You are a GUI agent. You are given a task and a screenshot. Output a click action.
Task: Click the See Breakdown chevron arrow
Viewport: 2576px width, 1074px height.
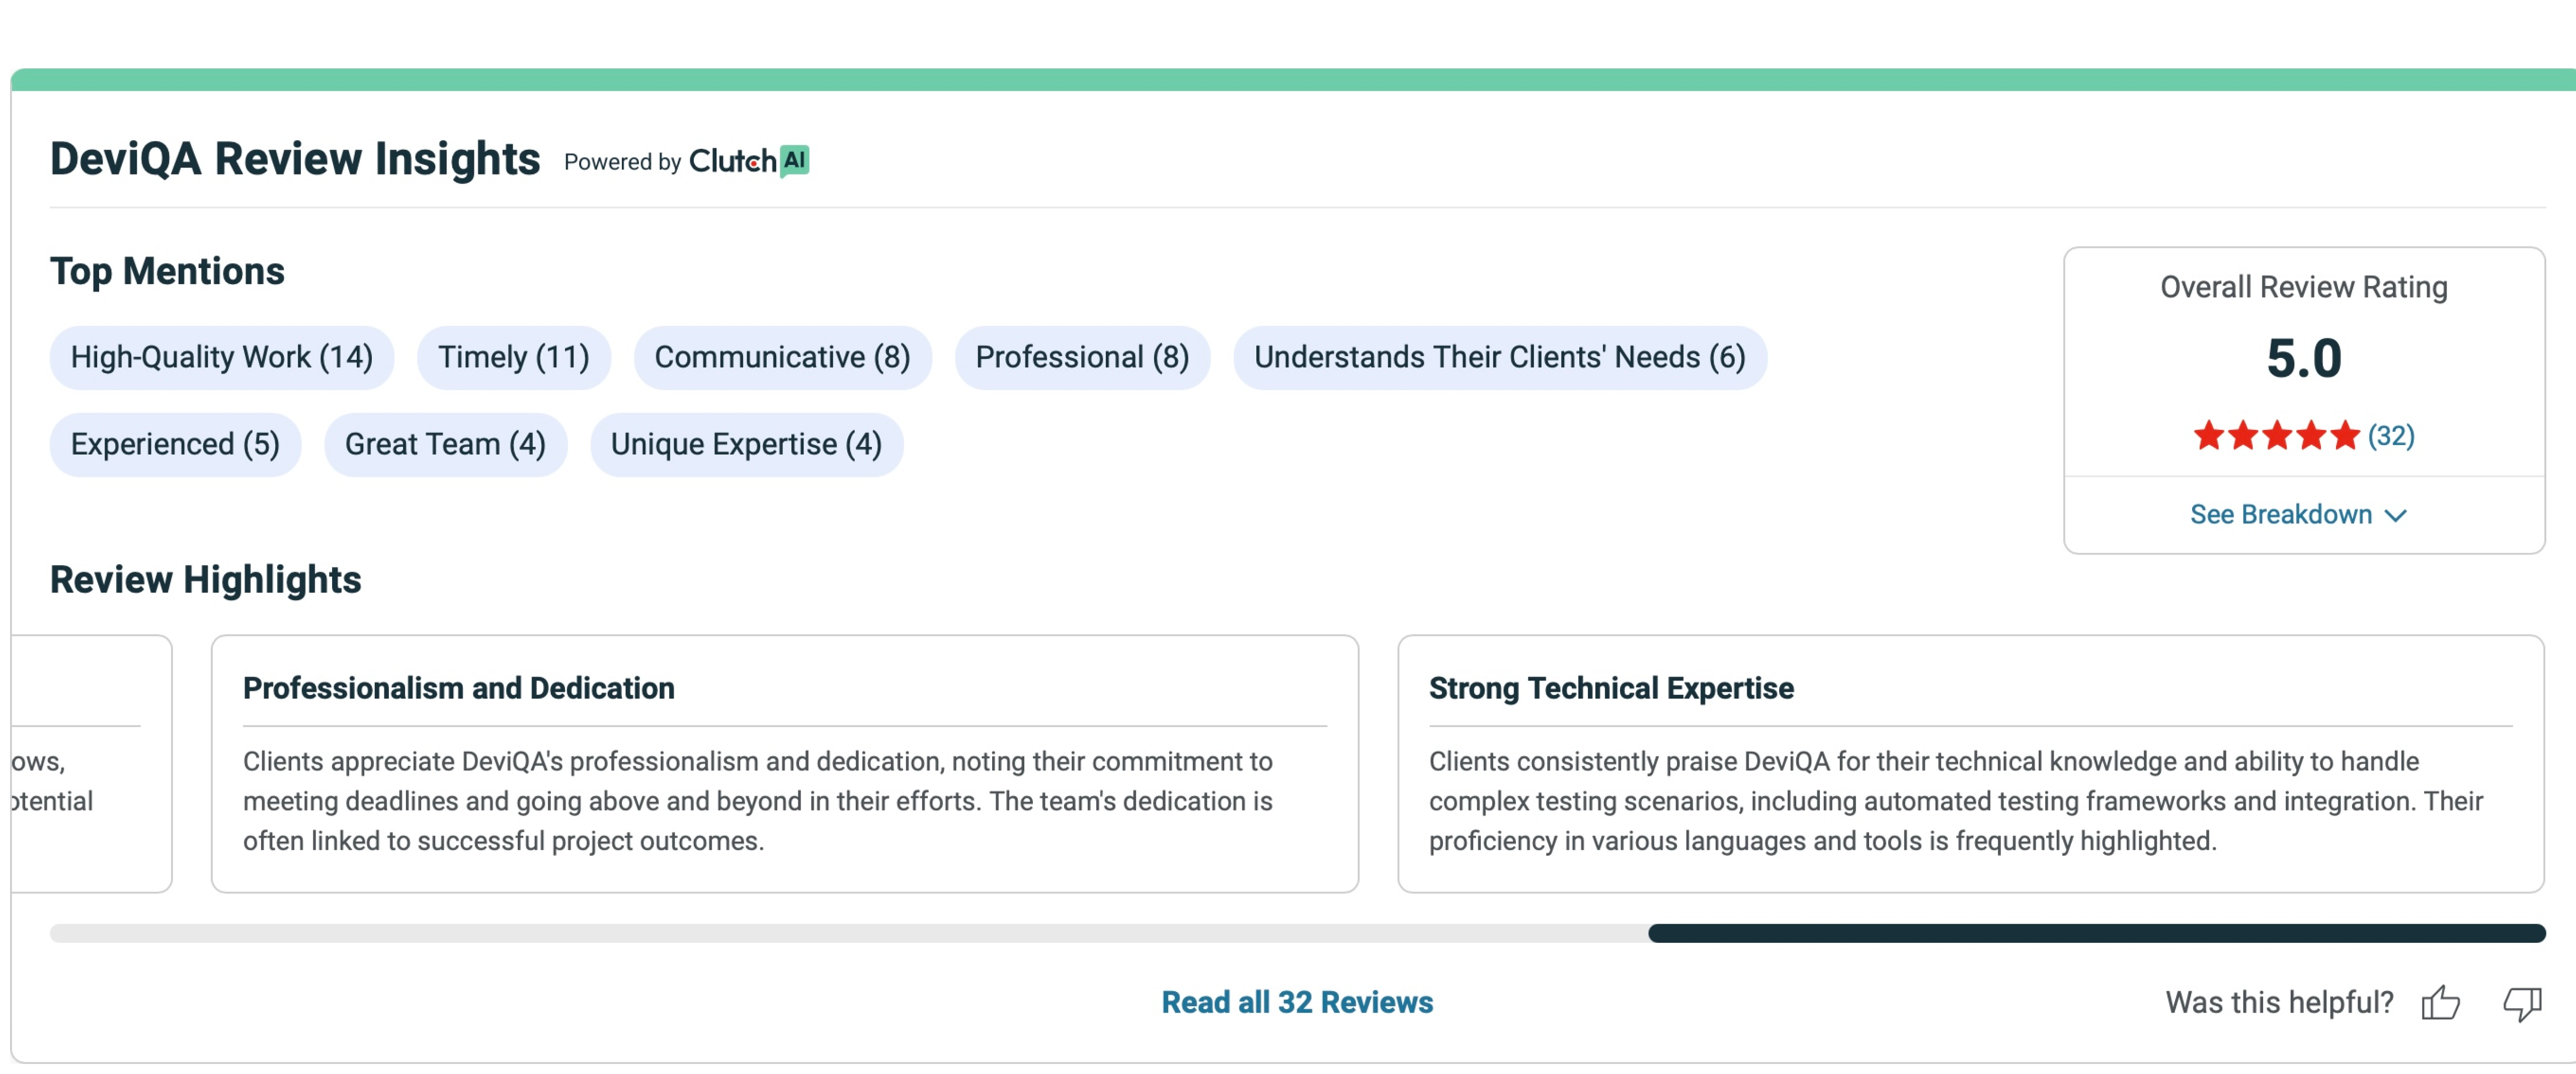coord(2396,515)
